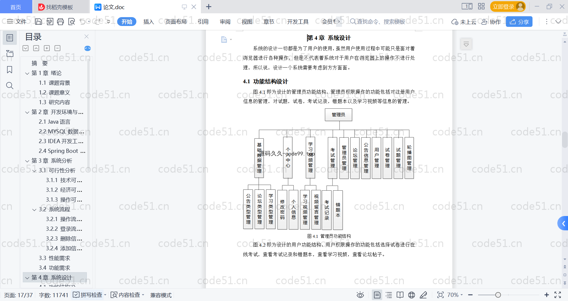Collapse the 第 4 章 系统设计 outline node
The width and height of the screenshot is (568, 301).
27,278
